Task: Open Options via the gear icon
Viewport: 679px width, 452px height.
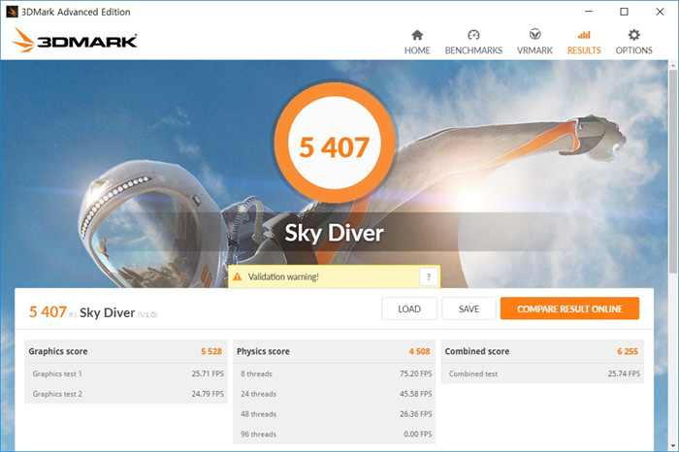Action: (633, 35)
